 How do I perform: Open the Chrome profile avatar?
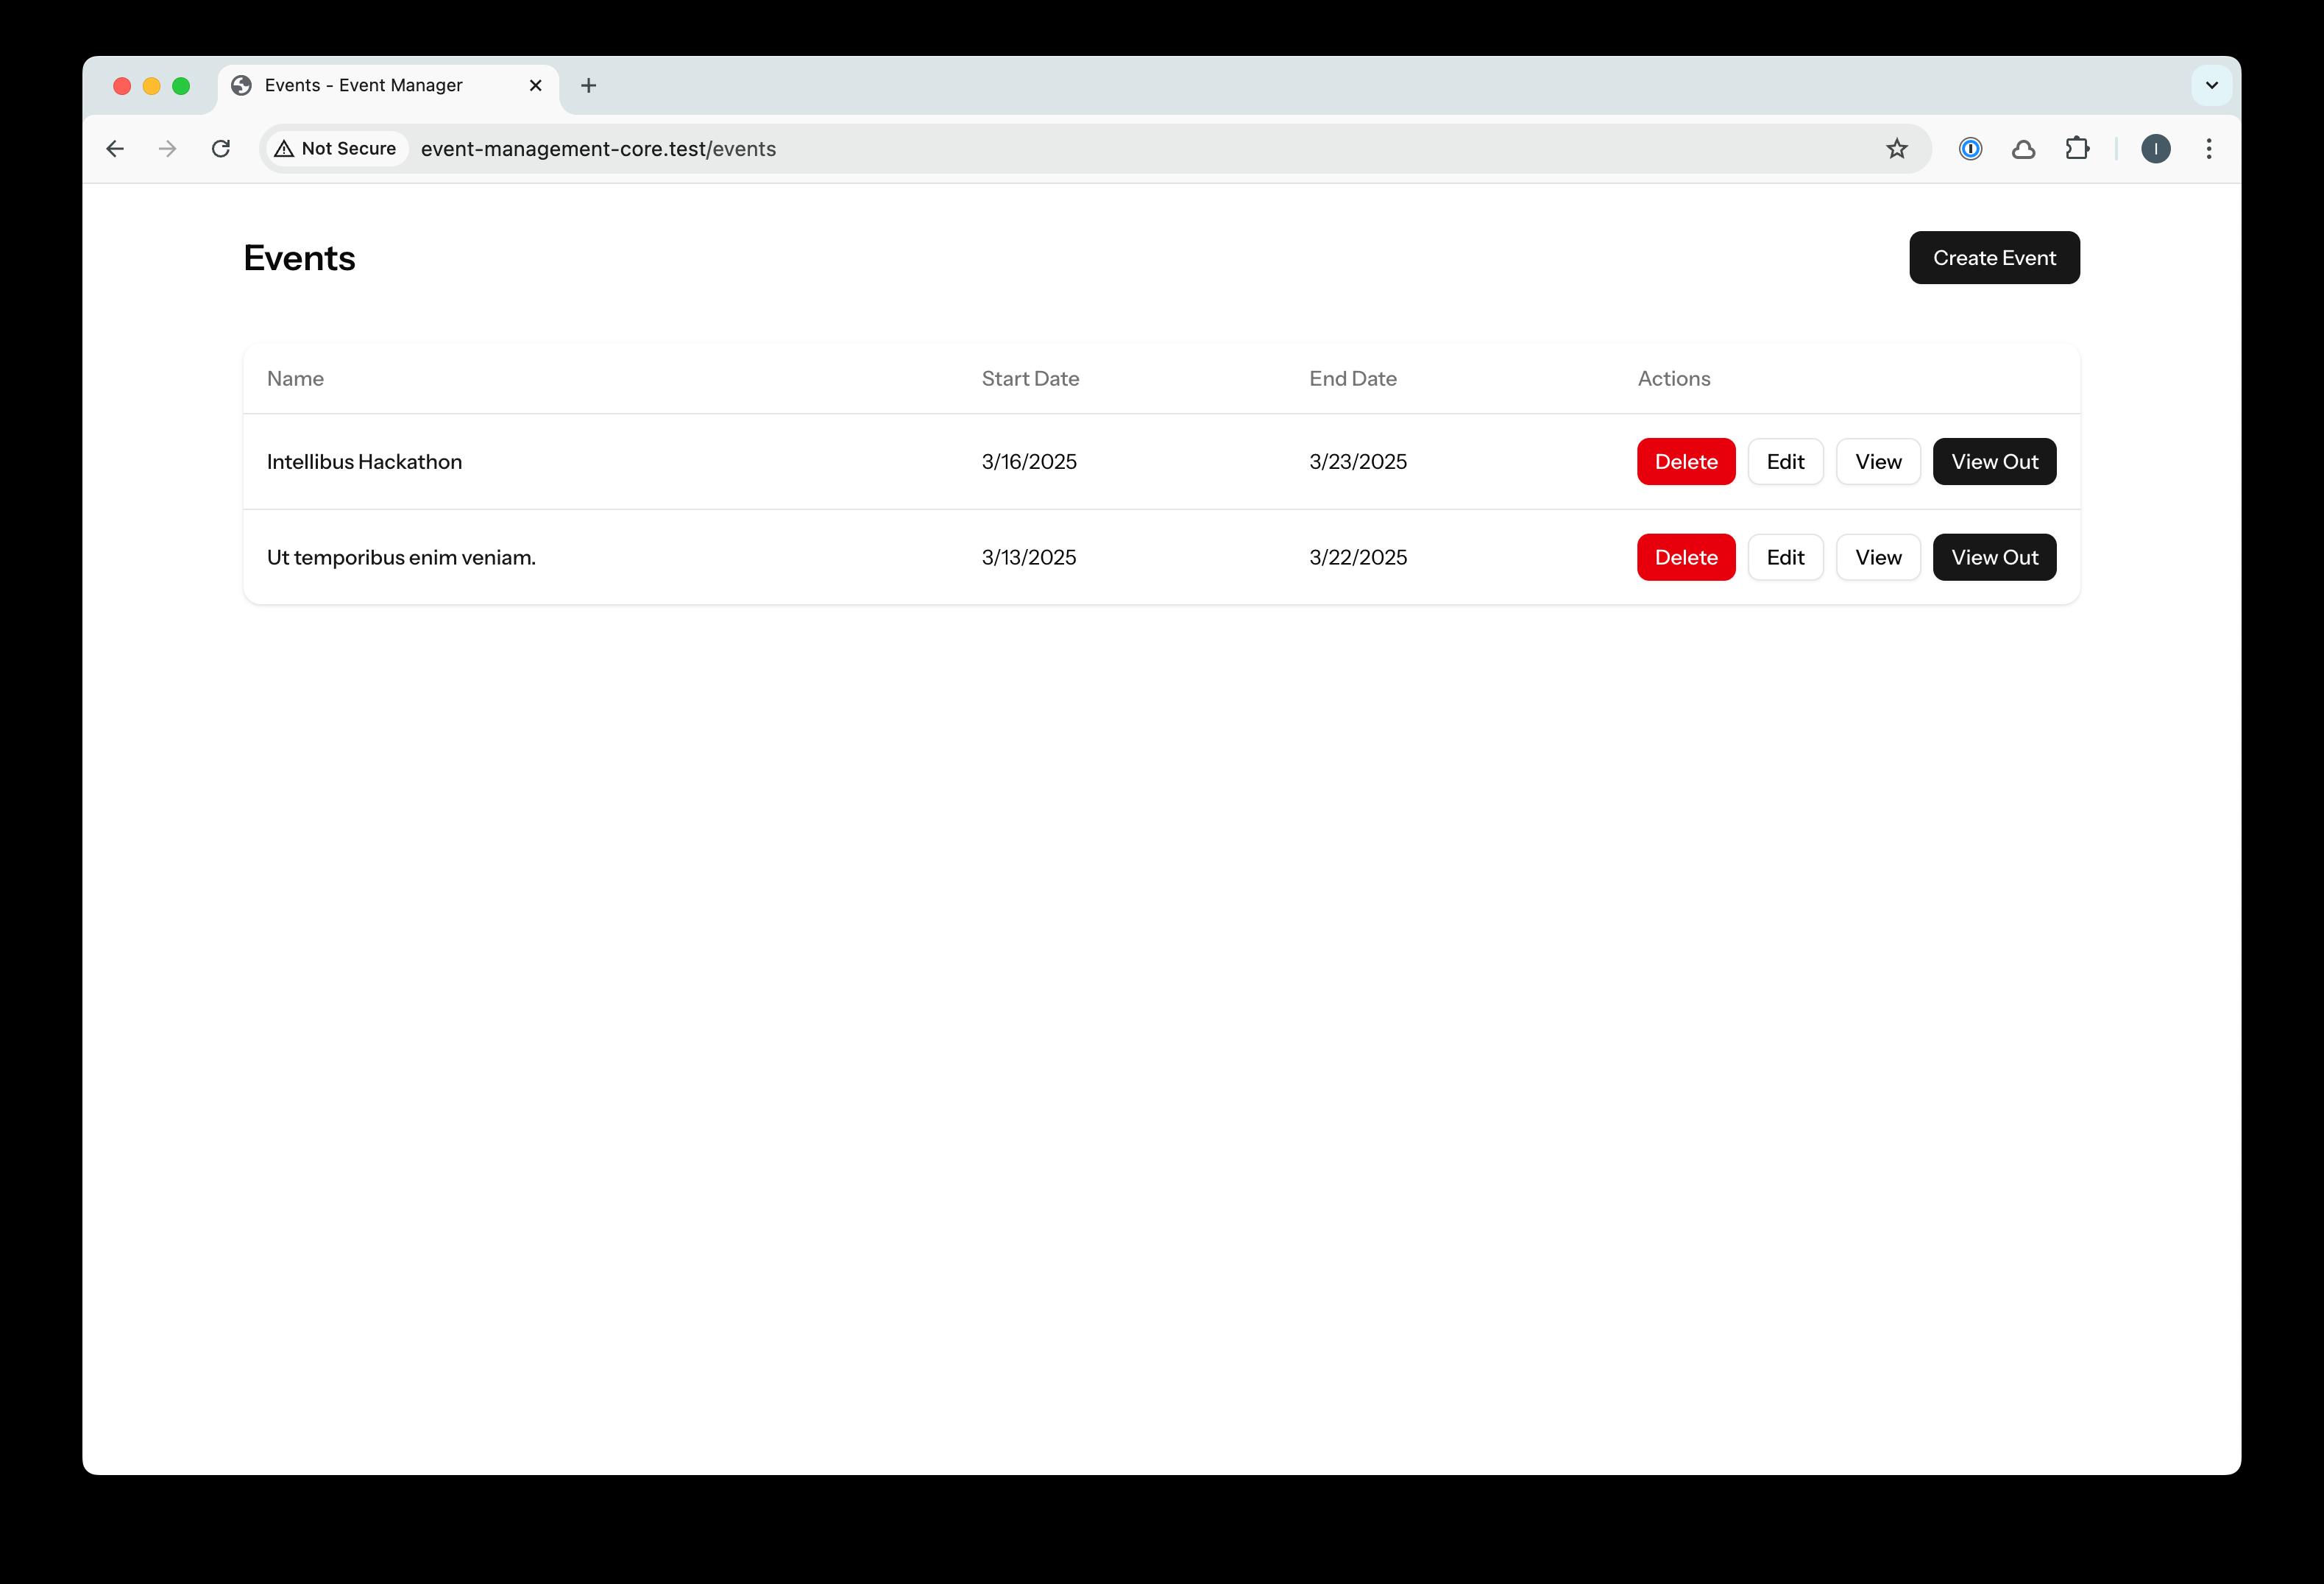(2155, 149)
